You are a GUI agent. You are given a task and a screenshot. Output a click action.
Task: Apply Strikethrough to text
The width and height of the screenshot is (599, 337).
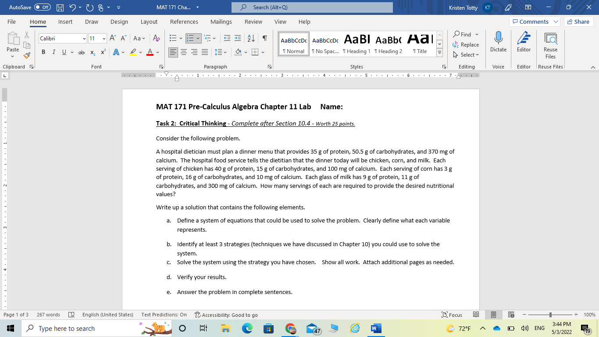(x=81, y=52)
